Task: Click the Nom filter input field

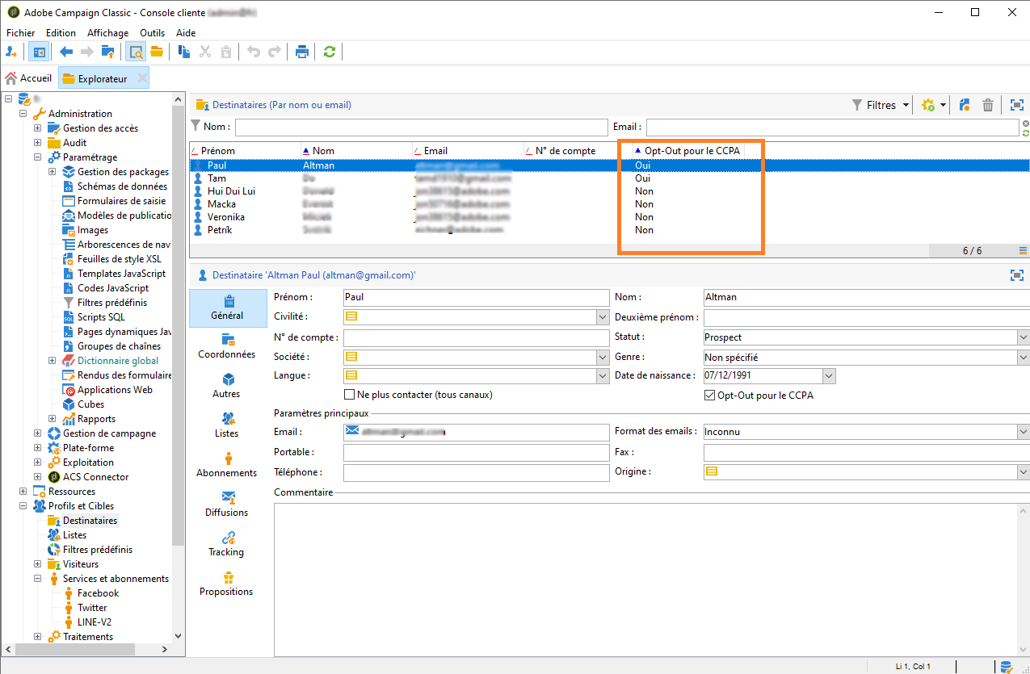Action: pos(420,127)
